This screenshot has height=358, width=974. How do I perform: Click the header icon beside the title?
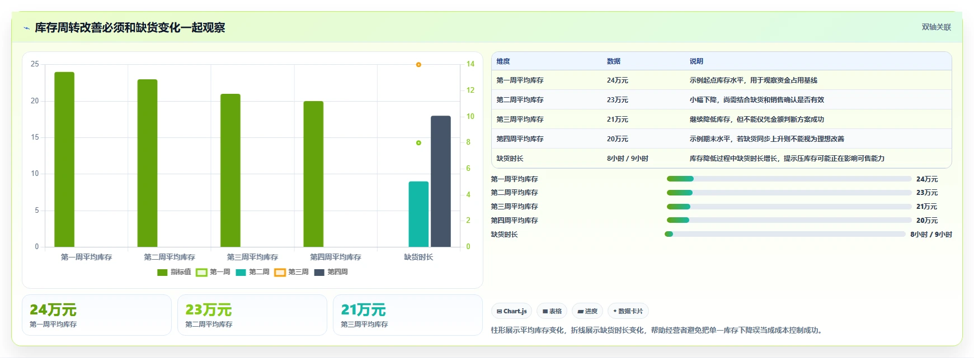coord(26,28)
